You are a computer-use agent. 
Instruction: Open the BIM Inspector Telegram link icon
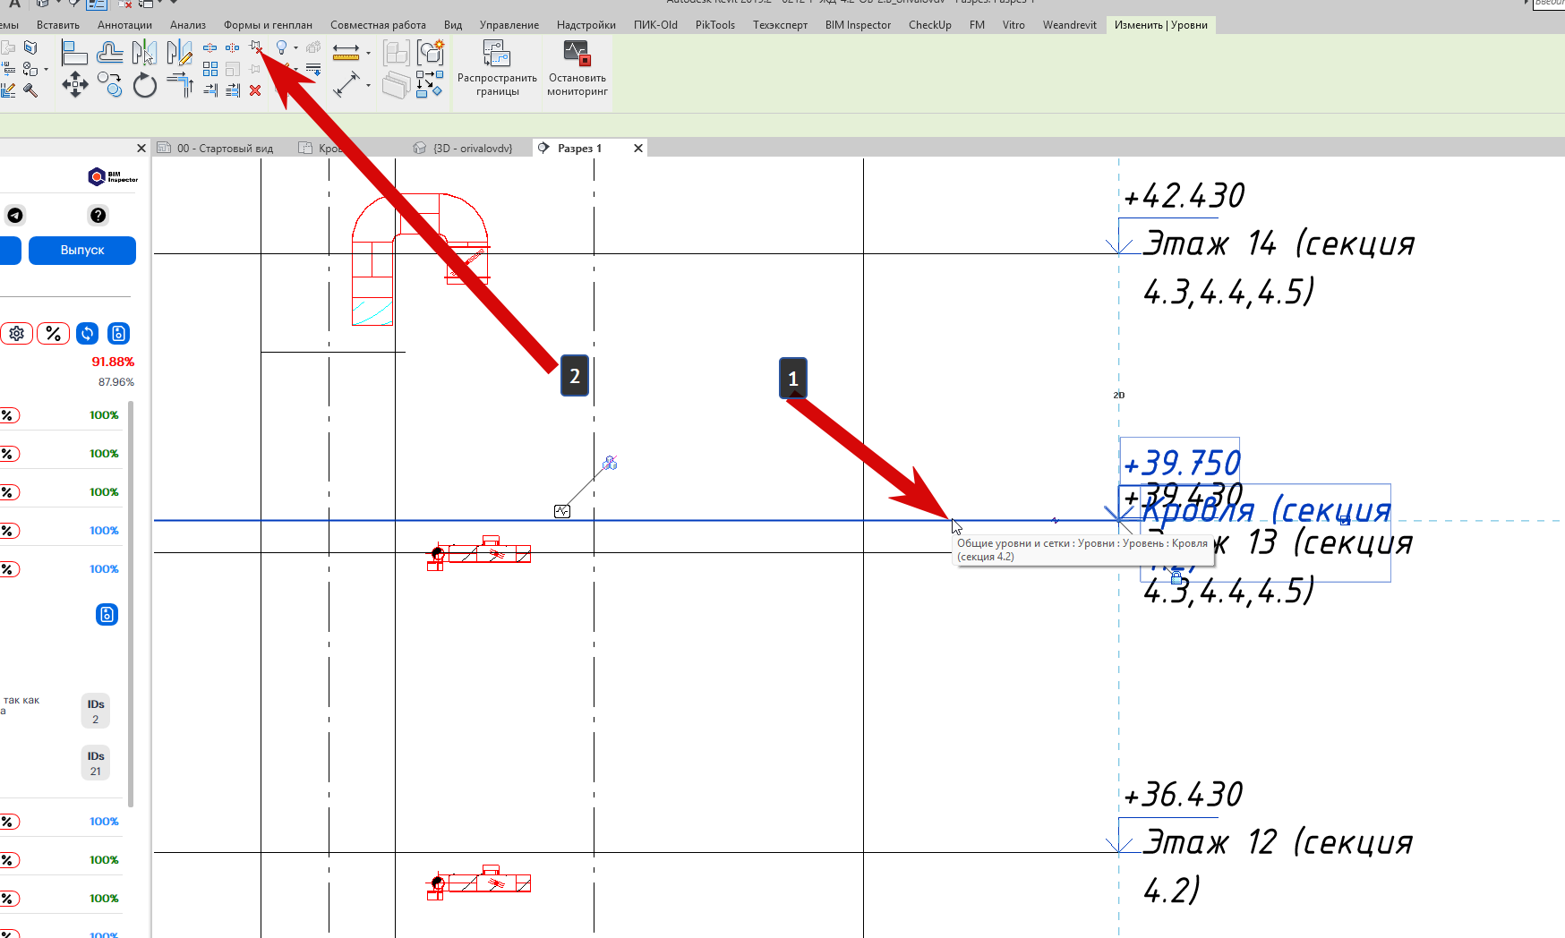pyautogui.click(x=15, y=215)
